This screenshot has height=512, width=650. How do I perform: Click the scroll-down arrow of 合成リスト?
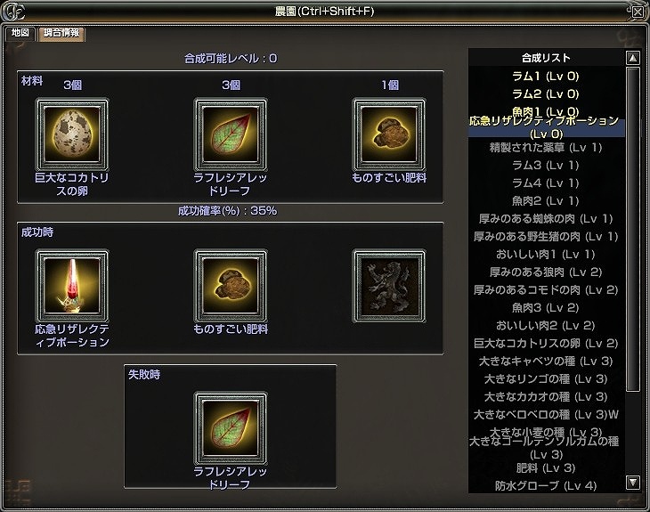(632, 482)
